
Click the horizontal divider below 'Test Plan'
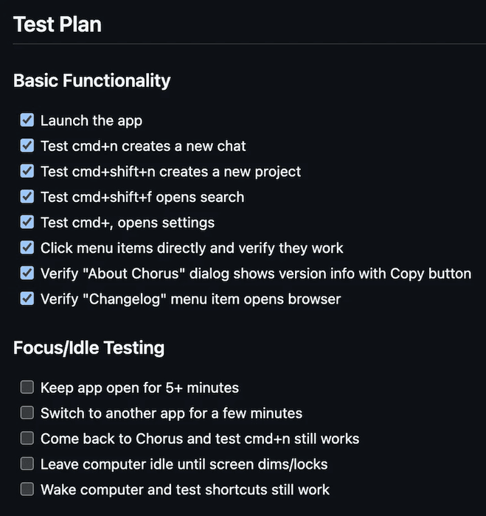click(243, 44)
